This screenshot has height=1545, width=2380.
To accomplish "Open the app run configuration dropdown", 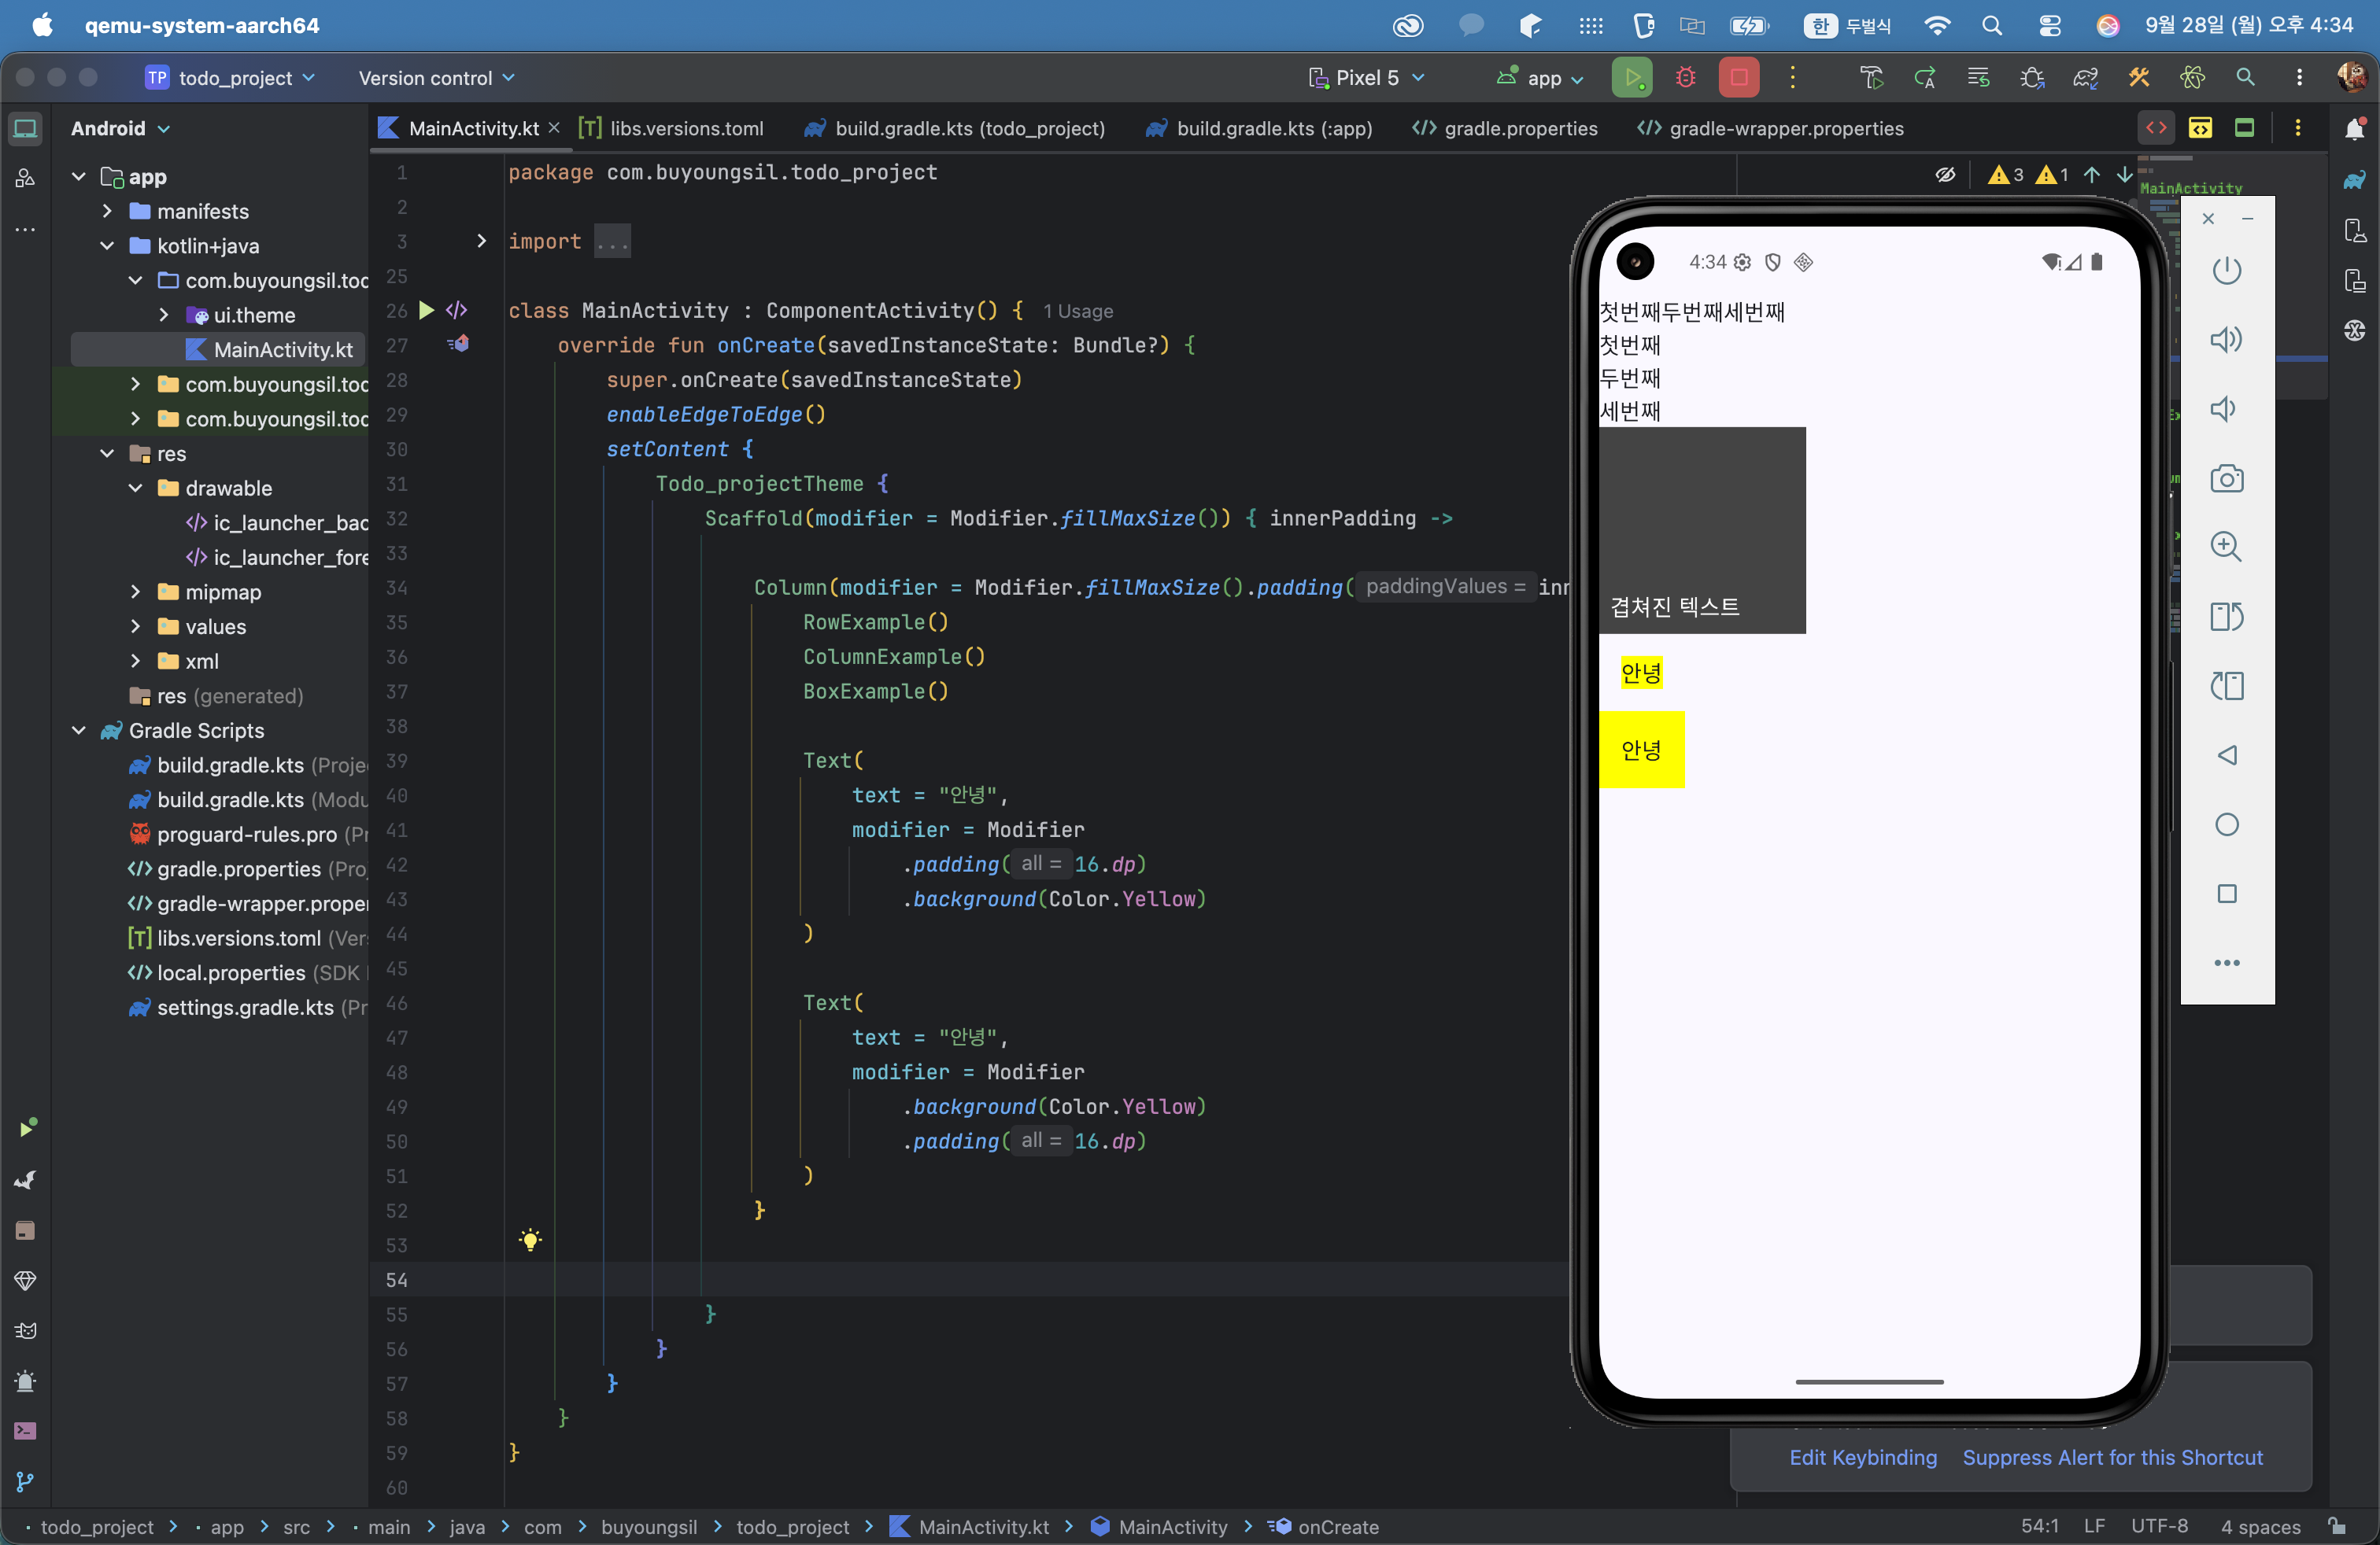I will (x=1540, y=78).
